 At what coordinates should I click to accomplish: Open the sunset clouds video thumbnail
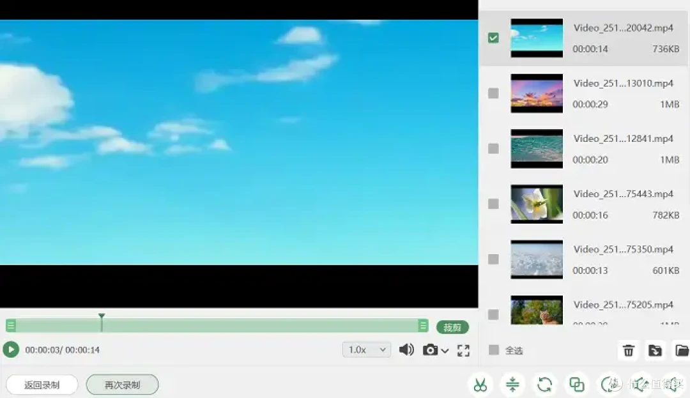[x=537, y=93]
